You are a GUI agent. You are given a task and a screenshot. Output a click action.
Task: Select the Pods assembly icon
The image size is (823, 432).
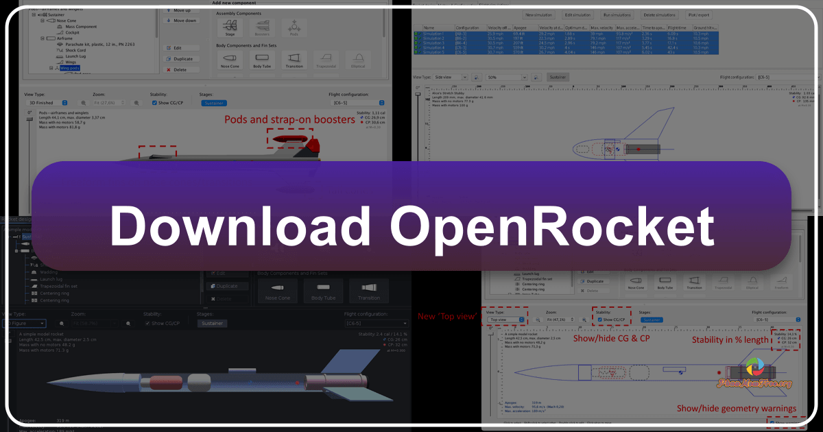click(294, 26)
